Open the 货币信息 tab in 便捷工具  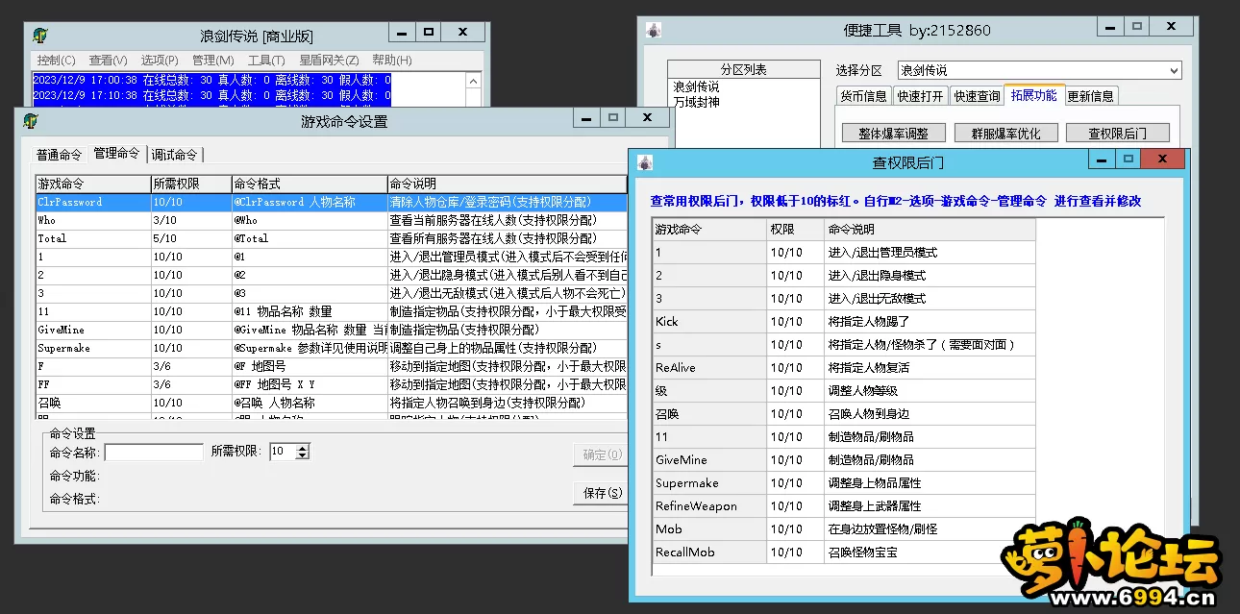[864, 96]
